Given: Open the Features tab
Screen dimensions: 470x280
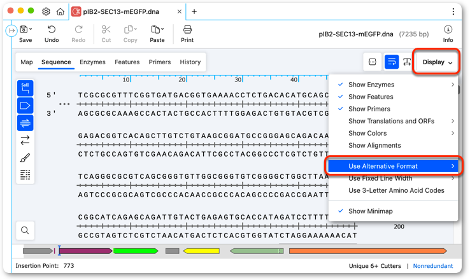Looking at the screenshot, I should pyautogui.click(x=127, y=62).
